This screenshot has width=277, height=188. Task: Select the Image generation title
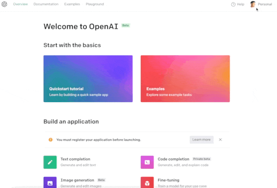[77, 180]
